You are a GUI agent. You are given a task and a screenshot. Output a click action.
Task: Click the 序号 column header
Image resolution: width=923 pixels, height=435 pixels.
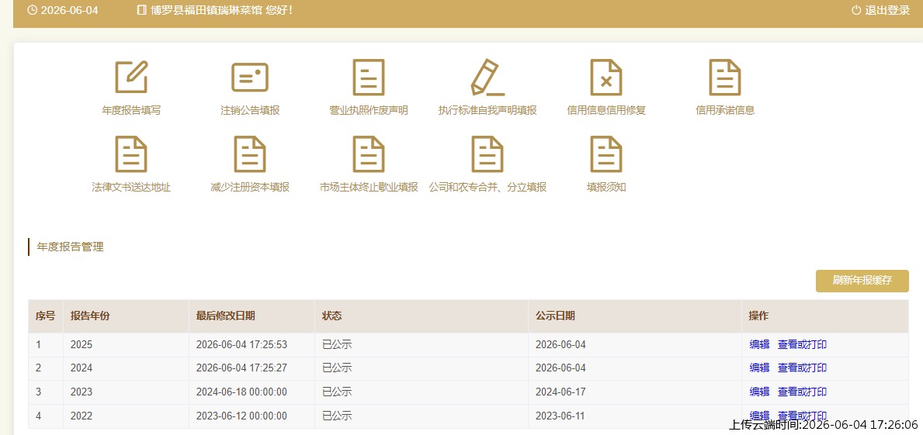45,316
